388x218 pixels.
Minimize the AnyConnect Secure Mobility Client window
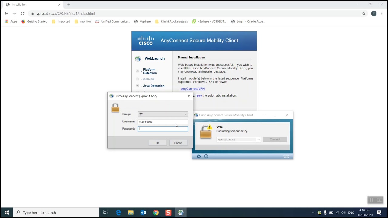pos(263,115)
